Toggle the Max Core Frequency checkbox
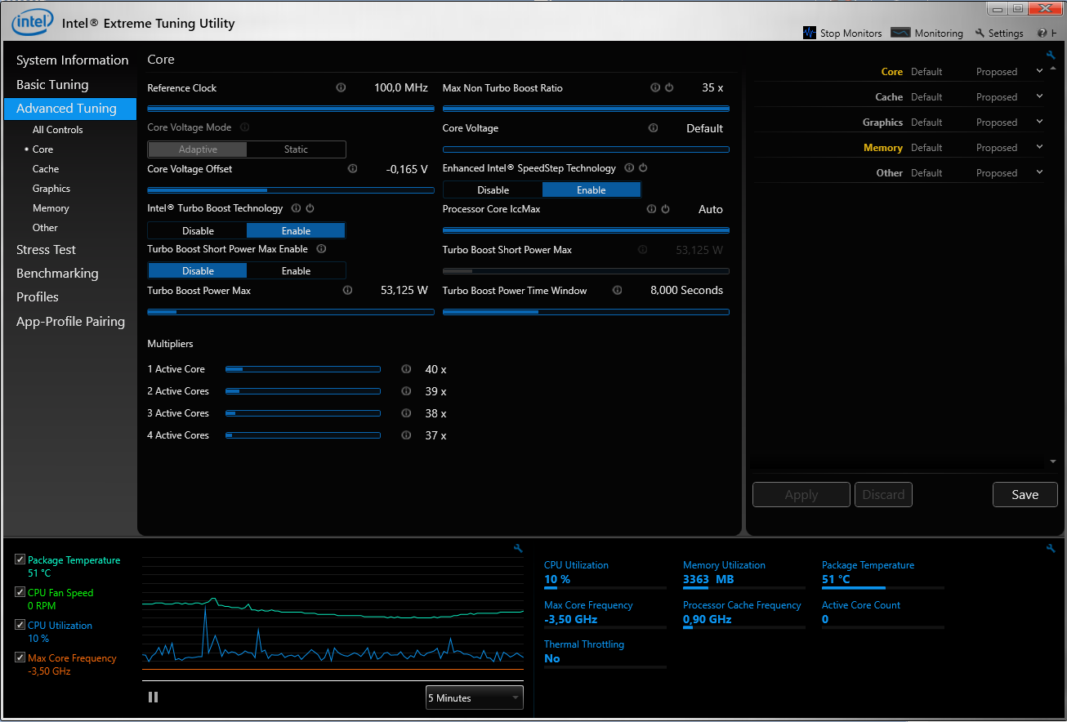This screenshot has width=1067, height=722. click(x=20, y=658)
